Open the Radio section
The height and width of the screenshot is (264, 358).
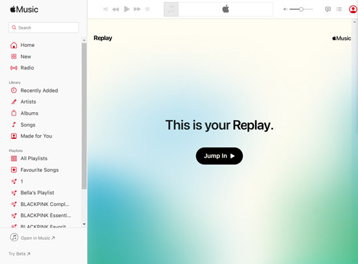[27, 68]
